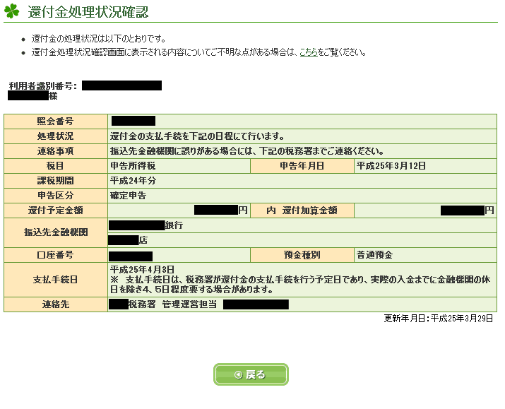505x409 pixels.
Task: Click the 照会番号 header cell
Action: click(x=56, y=121)
